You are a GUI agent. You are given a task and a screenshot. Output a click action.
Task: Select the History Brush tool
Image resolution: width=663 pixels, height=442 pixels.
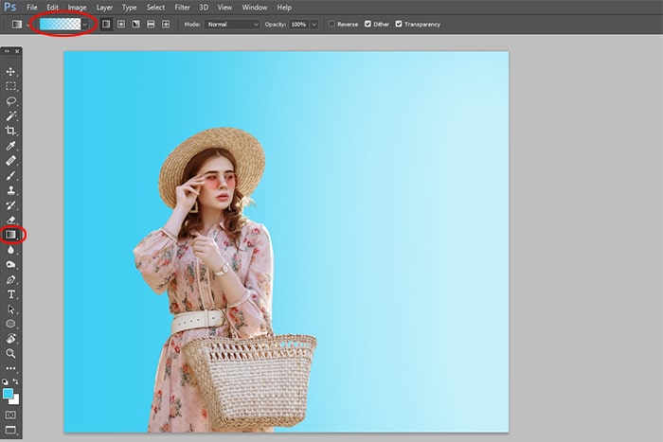pyautogui.click(x=11, y=205)
